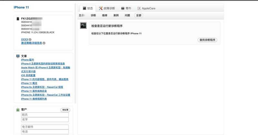The height and width of the screenshot is (135, 258).
Task: Open the 激活策略详细信息 link
Action: click(32, 43)
